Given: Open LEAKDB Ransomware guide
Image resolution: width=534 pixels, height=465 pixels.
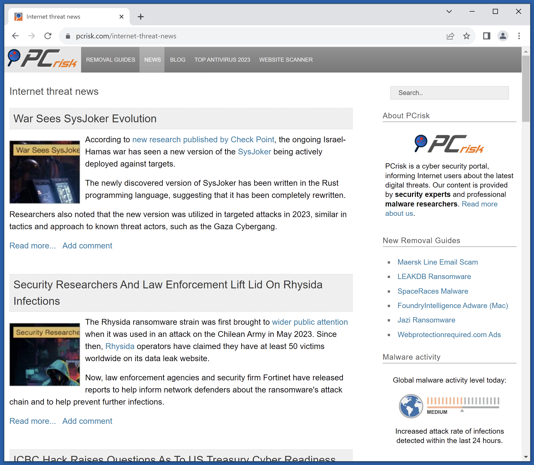Looking at the screenshot, I should [434, 277].
